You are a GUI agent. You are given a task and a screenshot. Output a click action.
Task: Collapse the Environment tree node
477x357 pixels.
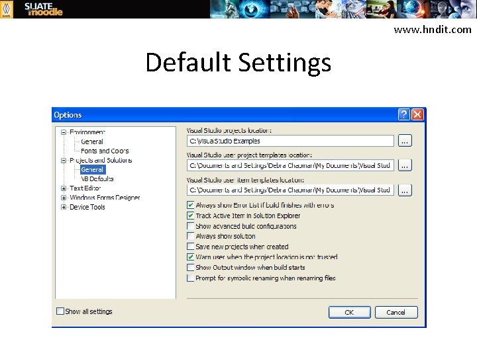(x=64, y=132)
